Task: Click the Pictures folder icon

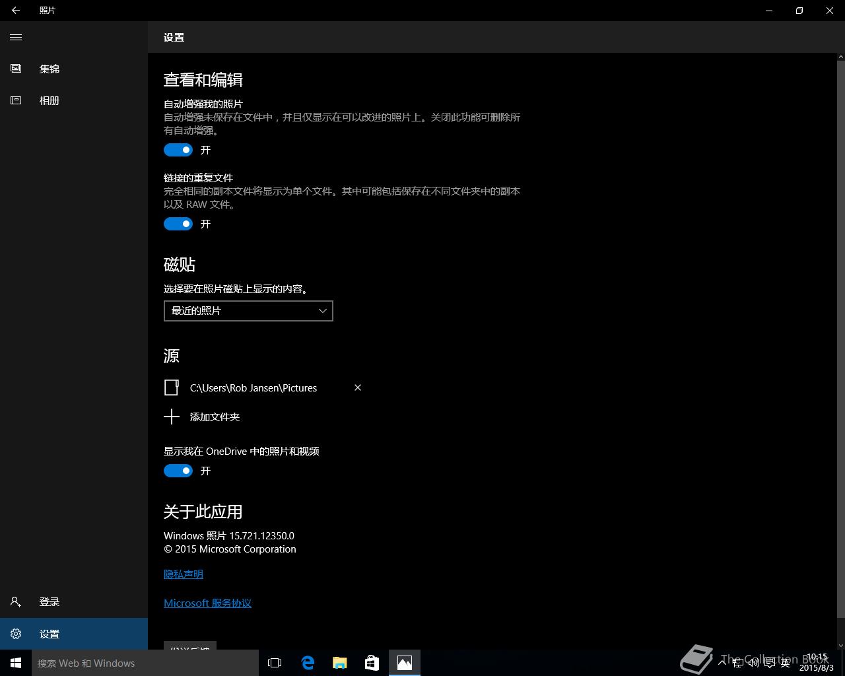Action: pyautogui.click(x=172, y=388)
